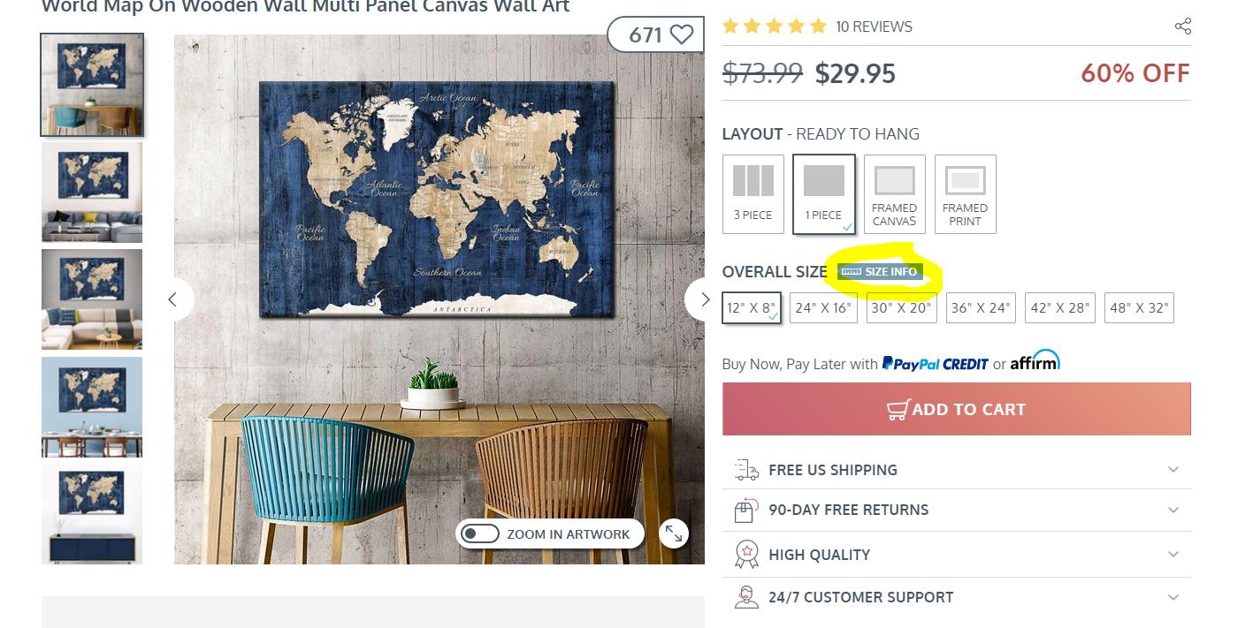Select the 48" X 32" size
This screenshot has height=628, width=1253.
point(1139,308)
